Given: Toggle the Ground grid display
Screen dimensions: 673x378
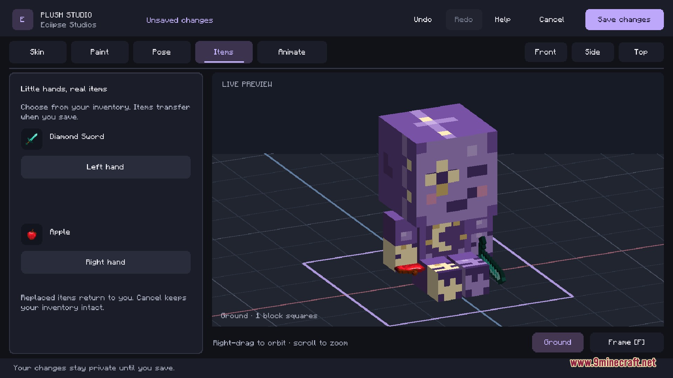Looking at the screenshot, I should tap(558, 342).
